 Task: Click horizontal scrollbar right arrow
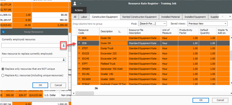point(231,93)
